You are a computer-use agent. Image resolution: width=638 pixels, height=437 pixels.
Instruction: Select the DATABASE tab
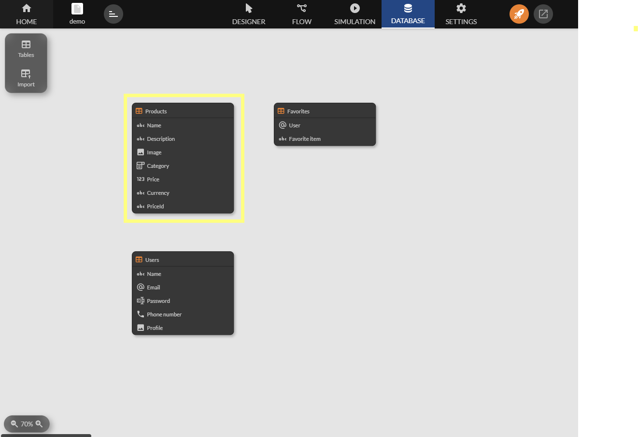pos(408,14)
